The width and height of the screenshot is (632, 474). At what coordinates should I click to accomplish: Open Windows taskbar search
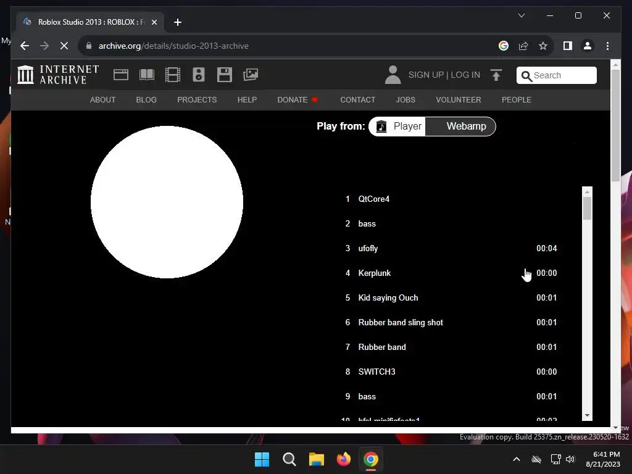(x=289, y=459)
